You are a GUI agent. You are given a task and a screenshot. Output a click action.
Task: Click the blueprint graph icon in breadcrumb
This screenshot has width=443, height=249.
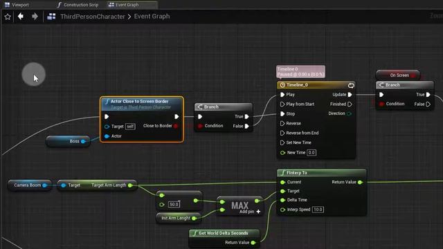51,17
